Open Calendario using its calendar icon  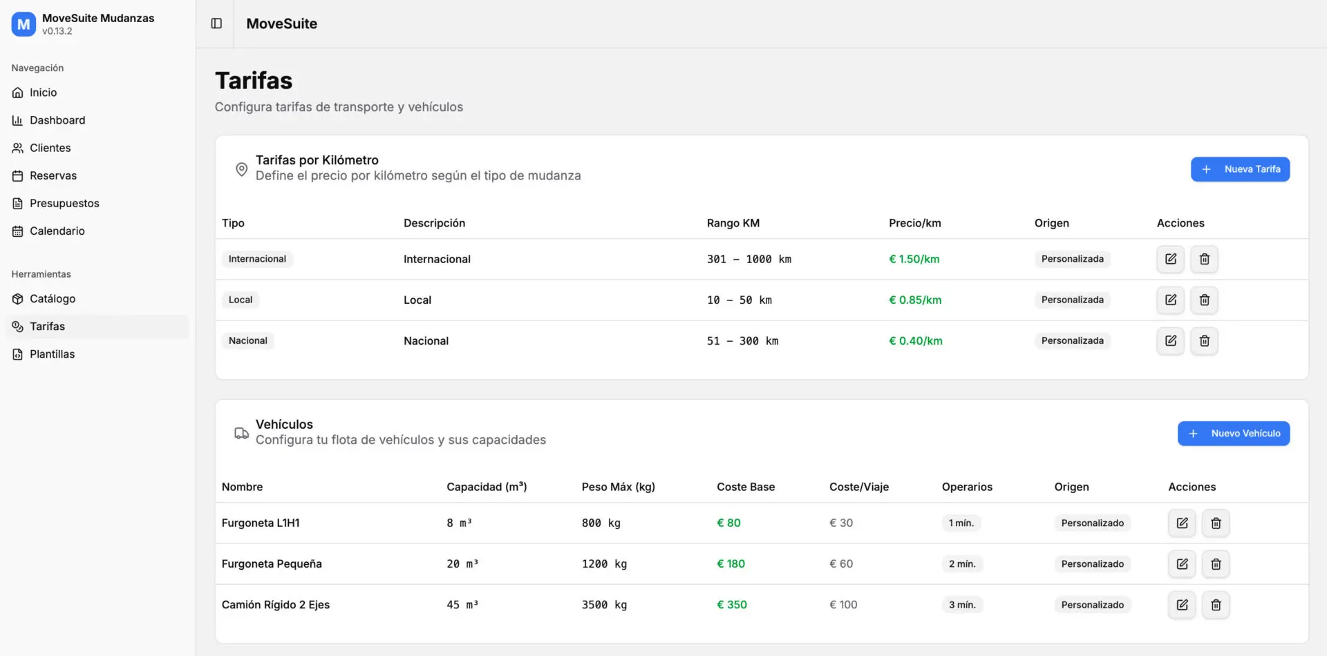point(17,231)
